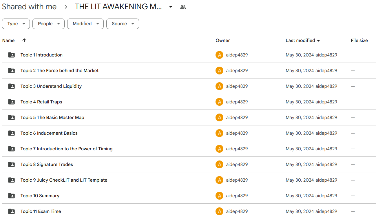
Task: Open the folder title dropdown arrow
Action: pos(171,7)
